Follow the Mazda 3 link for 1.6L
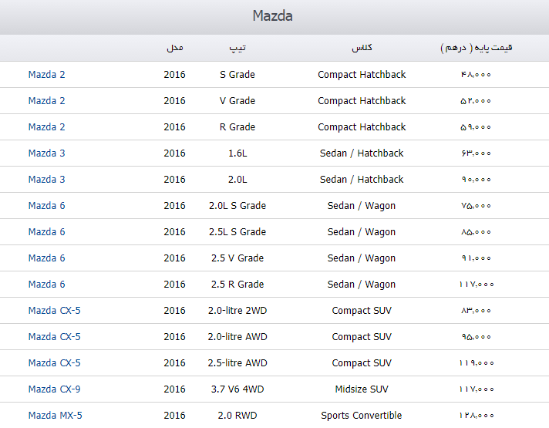Image resolution: width=549 pixels, height=428 pixels. pos(46,153)
